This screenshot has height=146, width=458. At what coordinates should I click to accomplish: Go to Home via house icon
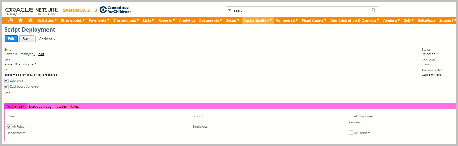coord(30,20)
